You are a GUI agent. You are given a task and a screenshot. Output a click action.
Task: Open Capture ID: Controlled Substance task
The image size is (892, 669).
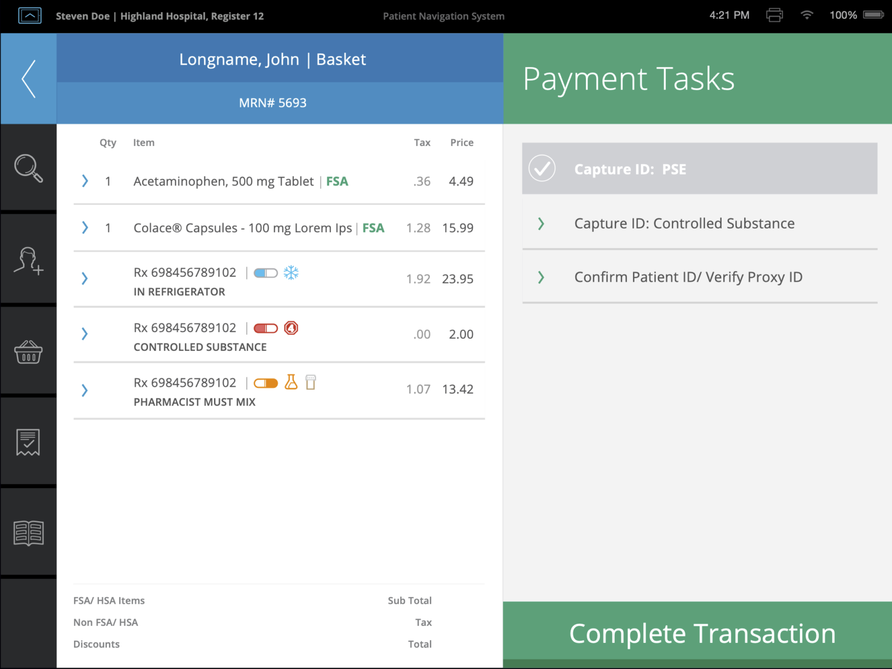click(x=684, y=224)
